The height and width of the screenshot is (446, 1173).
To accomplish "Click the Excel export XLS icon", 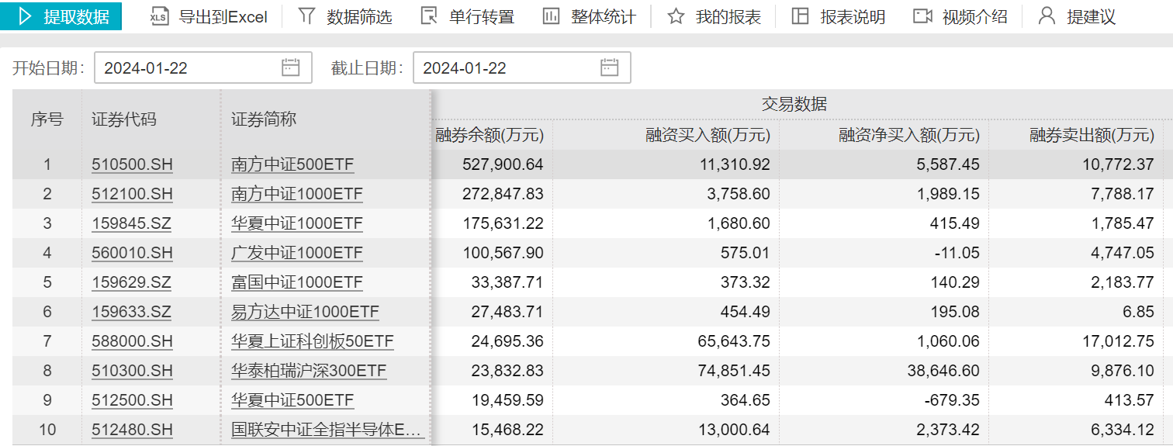I will (x=159, y=16).
